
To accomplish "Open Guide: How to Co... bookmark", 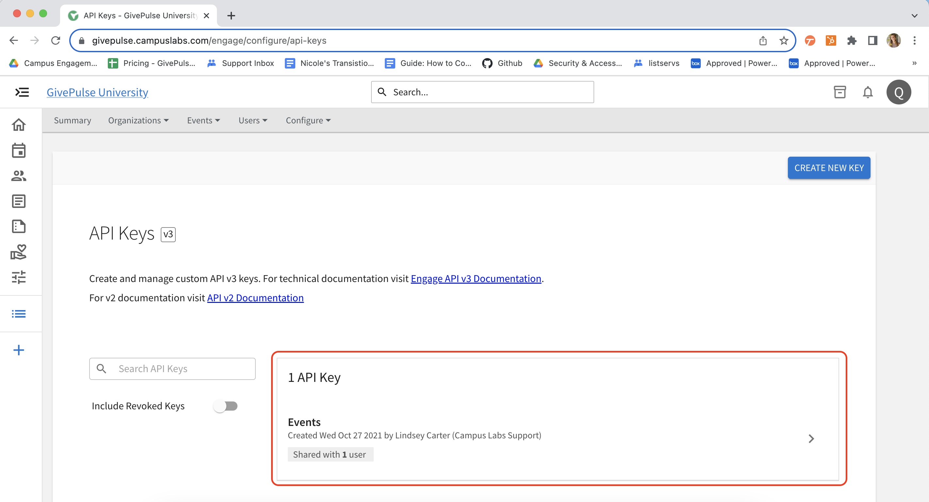I will click(428, 63).
